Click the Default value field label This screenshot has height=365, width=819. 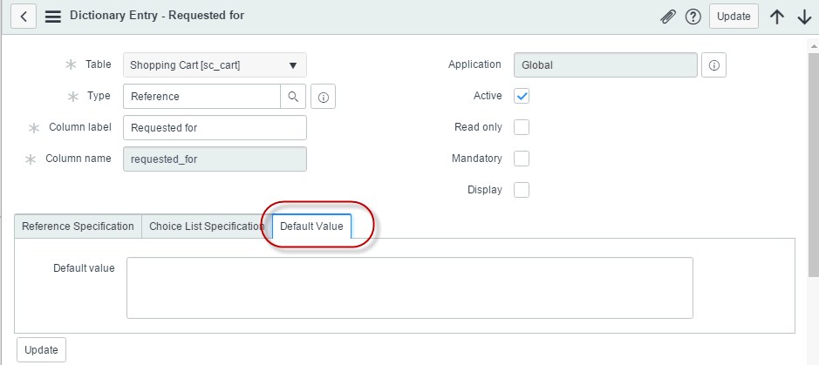click(84, 268)
